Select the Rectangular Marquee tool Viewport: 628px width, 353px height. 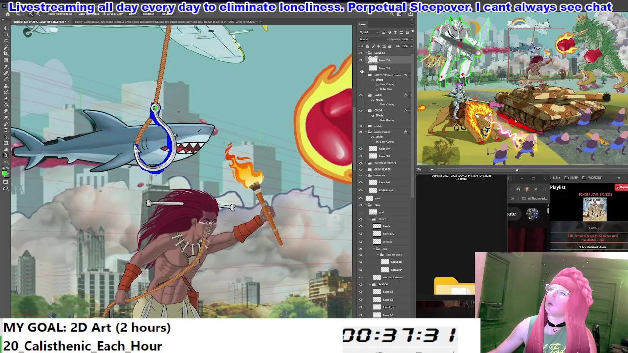tap(6, 34)
